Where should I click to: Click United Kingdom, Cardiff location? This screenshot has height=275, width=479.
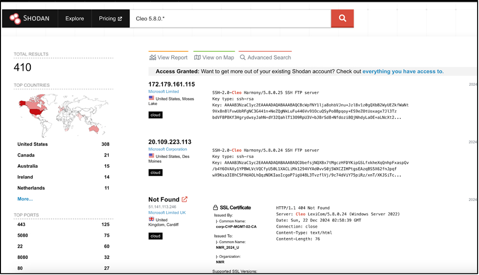(x=164, y=222)
